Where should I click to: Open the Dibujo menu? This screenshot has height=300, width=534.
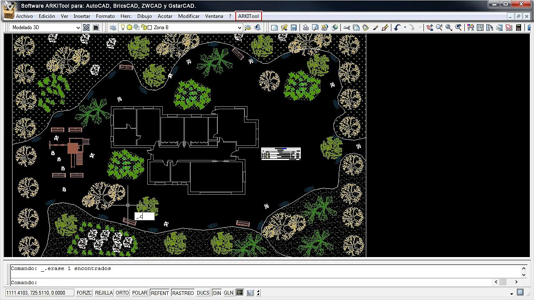tap(144, 16)
